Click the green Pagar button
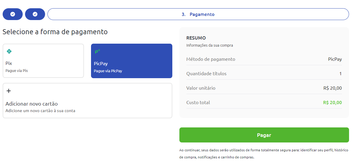Viewport: 357px width, 164px height. pyautogui.click(x=264, y=135)
